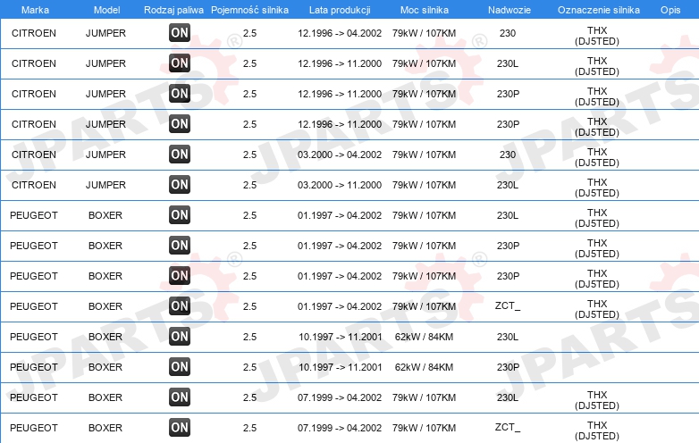Viewport: 699px width, 443px height.
Task: Select date 07.1999 -> 04.2002 in ZCT_ row
Action: 340,428
